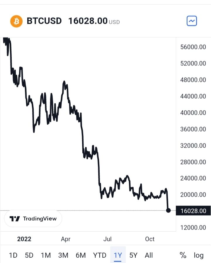Screen dimensions: 211x263
Task: Click the TradingView logo badge
Action: [x=33, y=219]
